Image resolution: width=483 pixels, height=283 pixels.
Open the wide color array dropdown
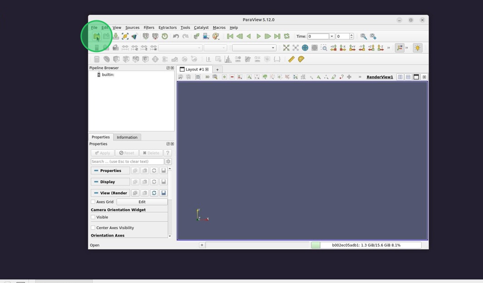point(180,47)
